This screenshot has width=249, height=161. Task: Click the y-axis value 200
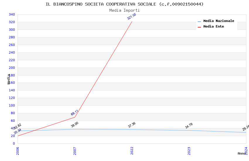click(12, 68)
